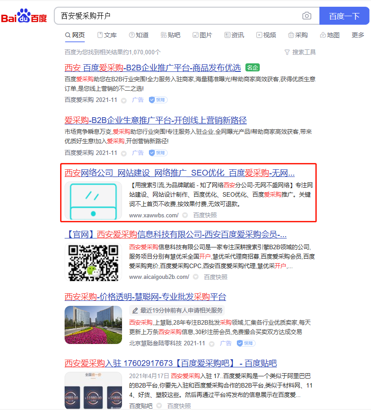Click 广告 label under second result
The width and height of the screenshot is (371, 410).
tap(138, 153)
